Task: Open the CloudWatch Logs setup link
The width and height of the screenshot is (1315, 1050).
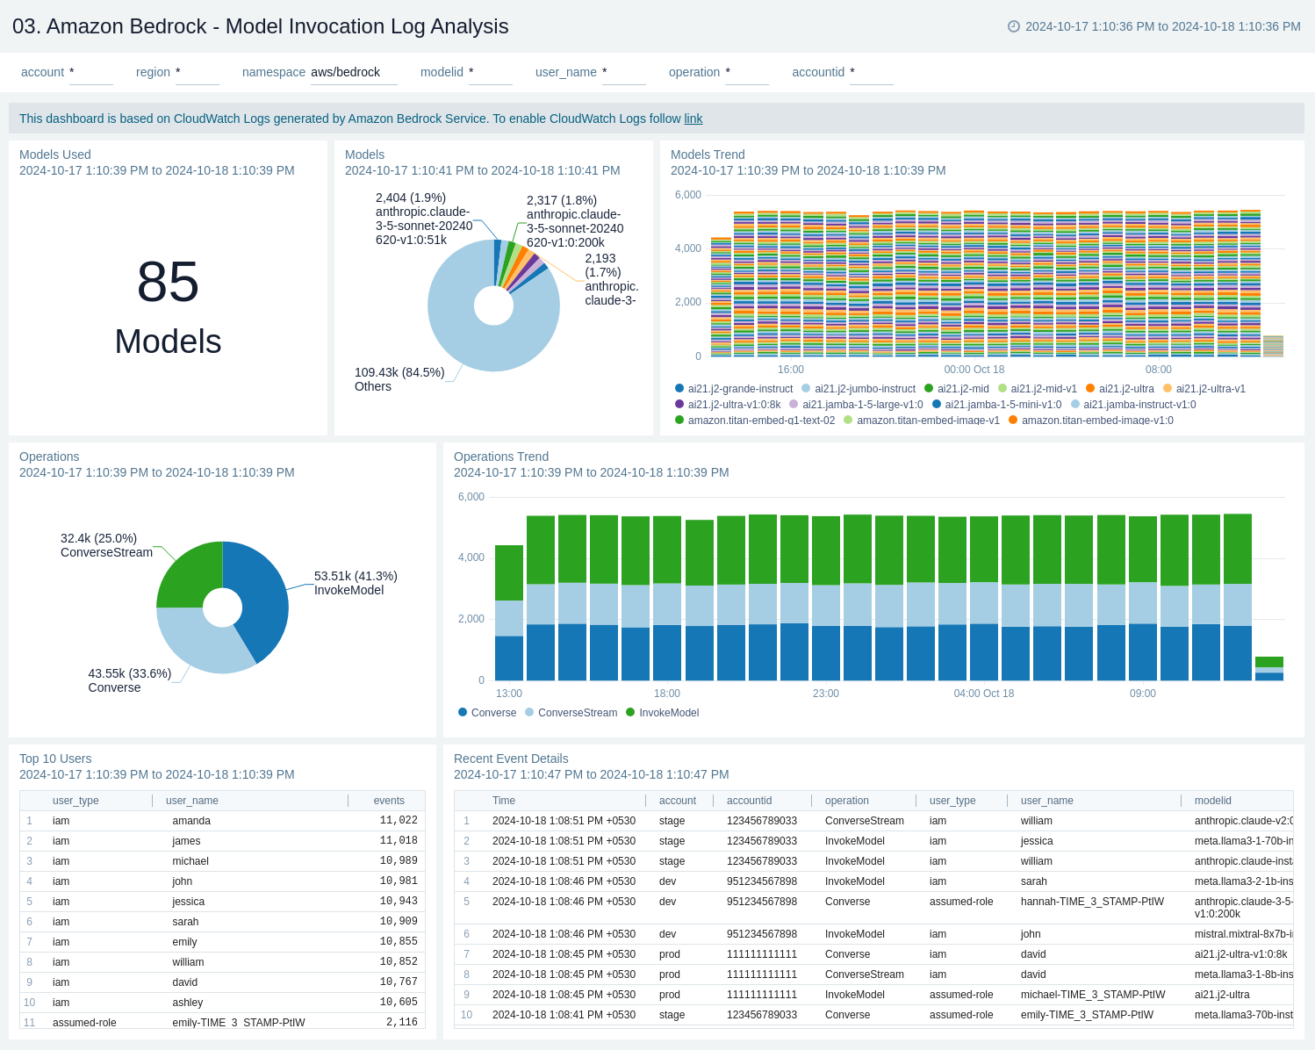Action: pos(693,119)
